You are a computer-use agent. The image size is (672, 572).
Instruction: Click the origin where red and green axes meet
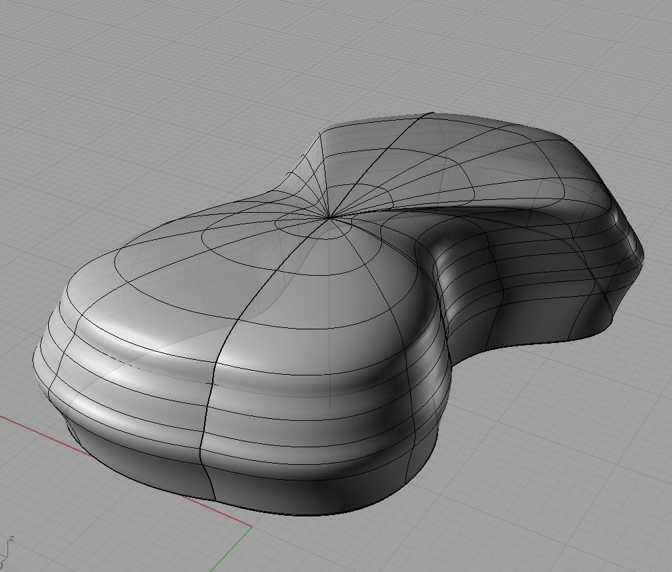pos(252,526)
